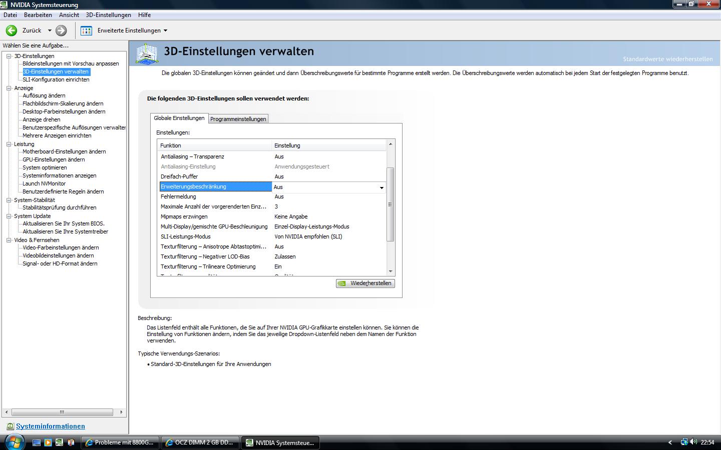Click NVIDIA quick launch icon

coord(60,442)
